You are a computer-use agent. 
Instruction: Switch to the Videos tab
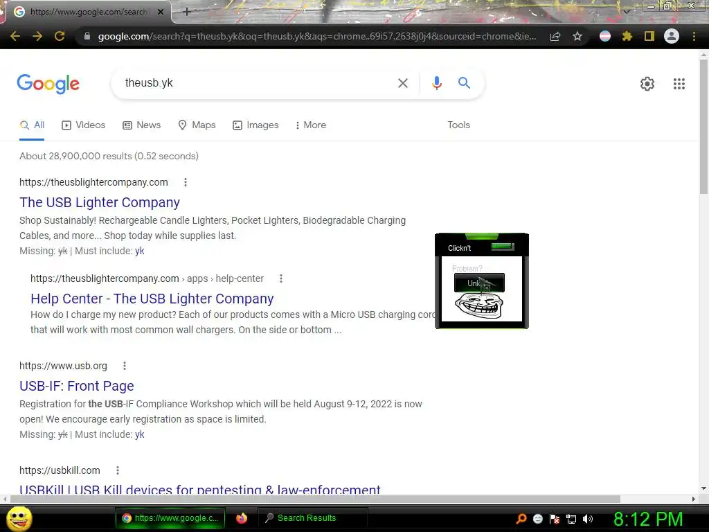point(83,125)
